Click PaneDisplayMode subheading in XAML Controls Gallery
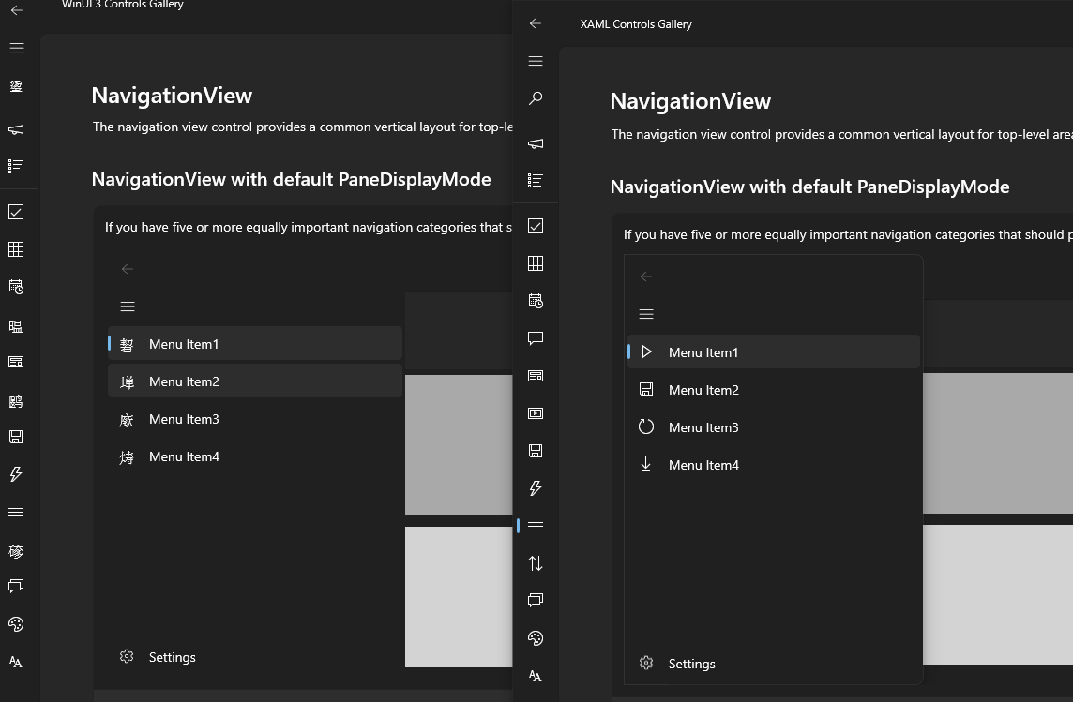1073x702 pixels. [x=809, y=187]
